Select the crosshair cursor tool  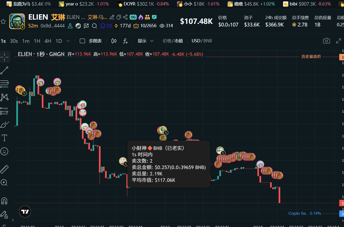coord(5,57)
